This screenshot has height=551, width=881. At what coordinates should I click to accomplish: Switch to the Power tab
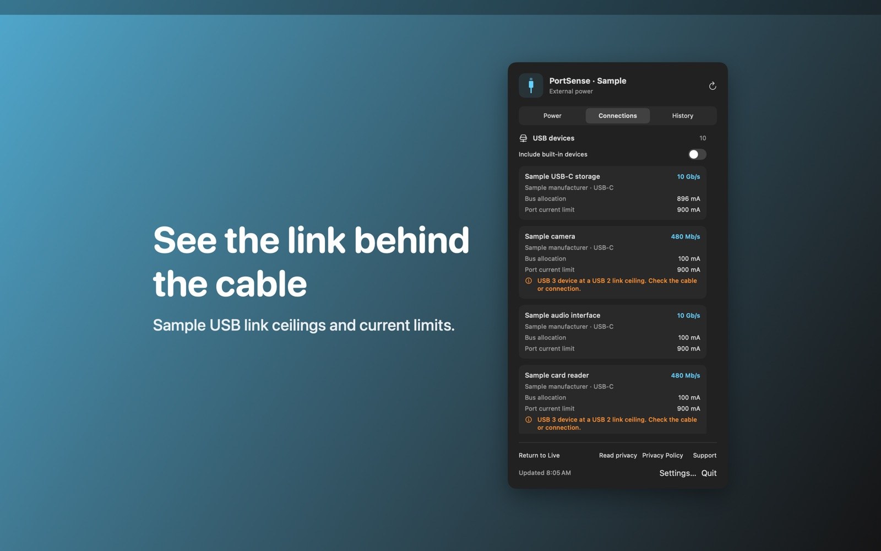tap(552, 116)
